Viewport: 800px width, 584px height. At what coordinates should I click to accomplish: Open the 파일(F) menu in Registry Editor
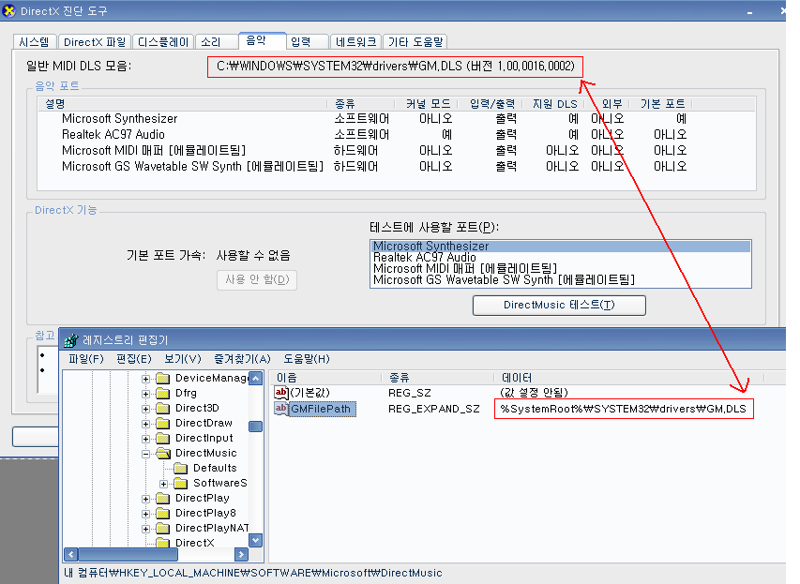point(86,359)
